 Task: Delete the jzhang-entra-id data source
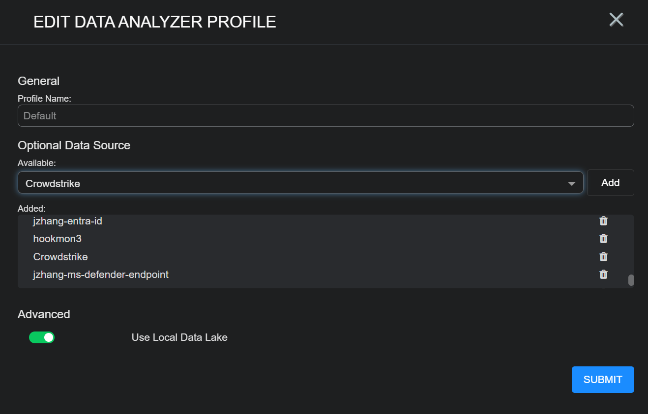pyautogui.click(x=603, y=221)
